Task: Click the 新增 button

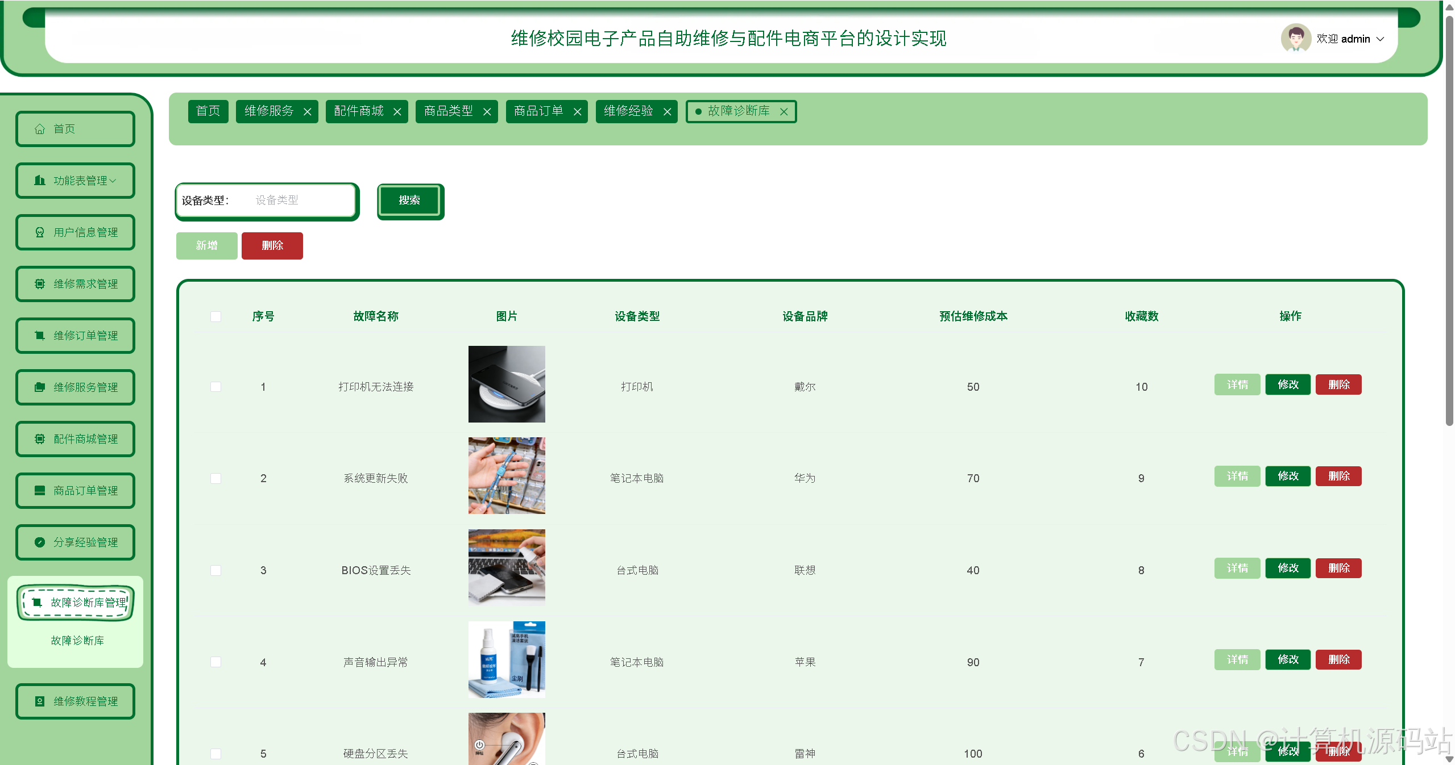Action: [207, 246]
